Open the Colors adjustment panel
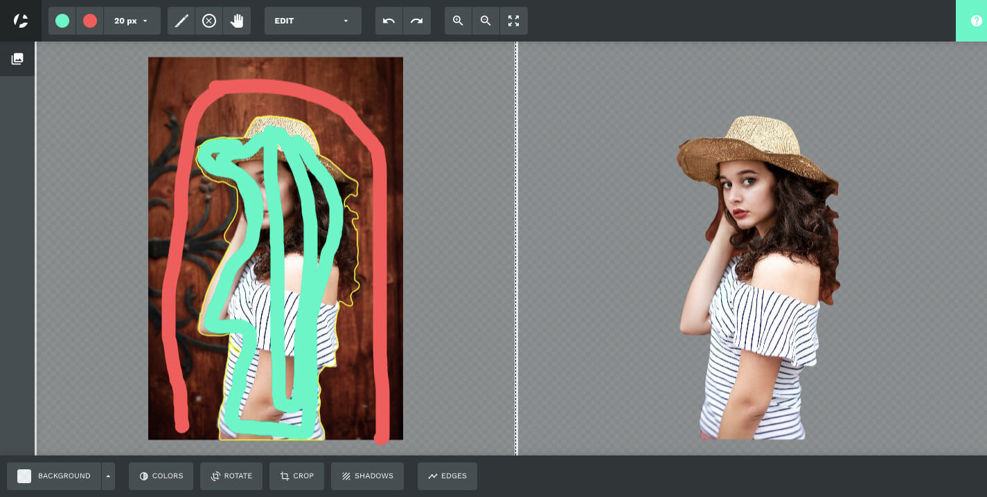 point(161,476)
